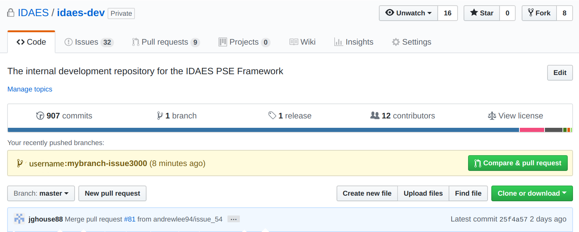The height and width of the screenshot is (232, 579).
Task: Click the license scales icon
Action: point(492,116)
